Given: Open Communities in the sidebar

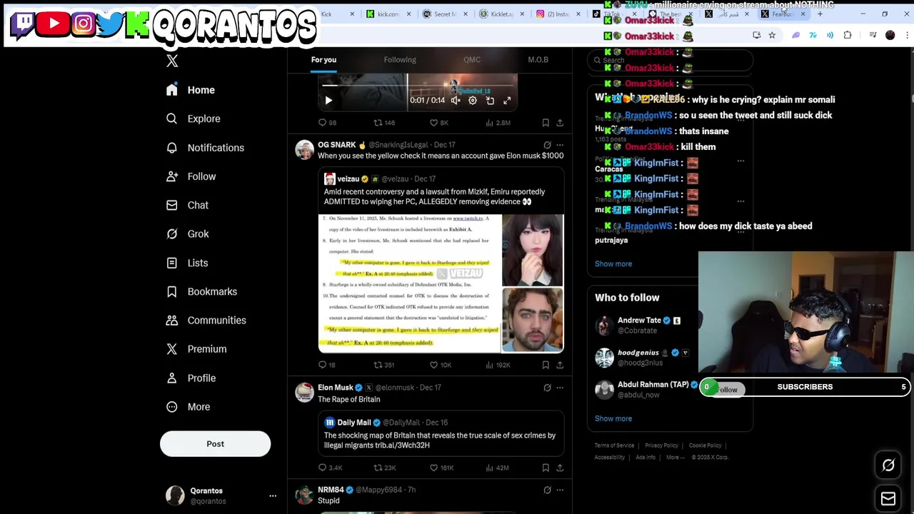Looking at the screenshot, I should click(x=206, y=320).
